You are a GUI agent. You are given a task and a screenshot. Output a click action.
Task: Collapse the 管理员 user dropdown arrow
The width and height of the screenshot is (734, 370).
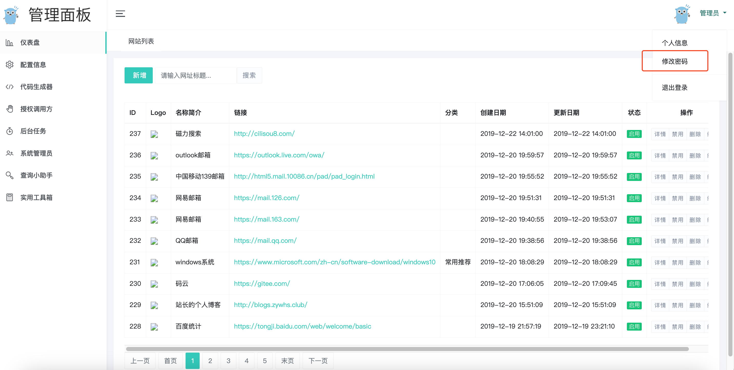click(x=725, y=13)
